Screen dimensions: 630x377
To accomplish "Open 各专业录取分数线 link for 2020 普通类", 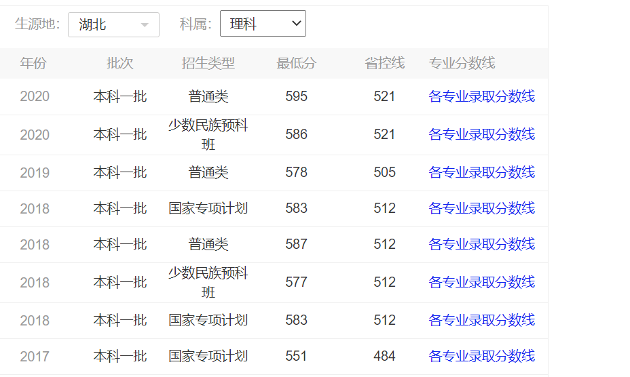I will (482, 96).
